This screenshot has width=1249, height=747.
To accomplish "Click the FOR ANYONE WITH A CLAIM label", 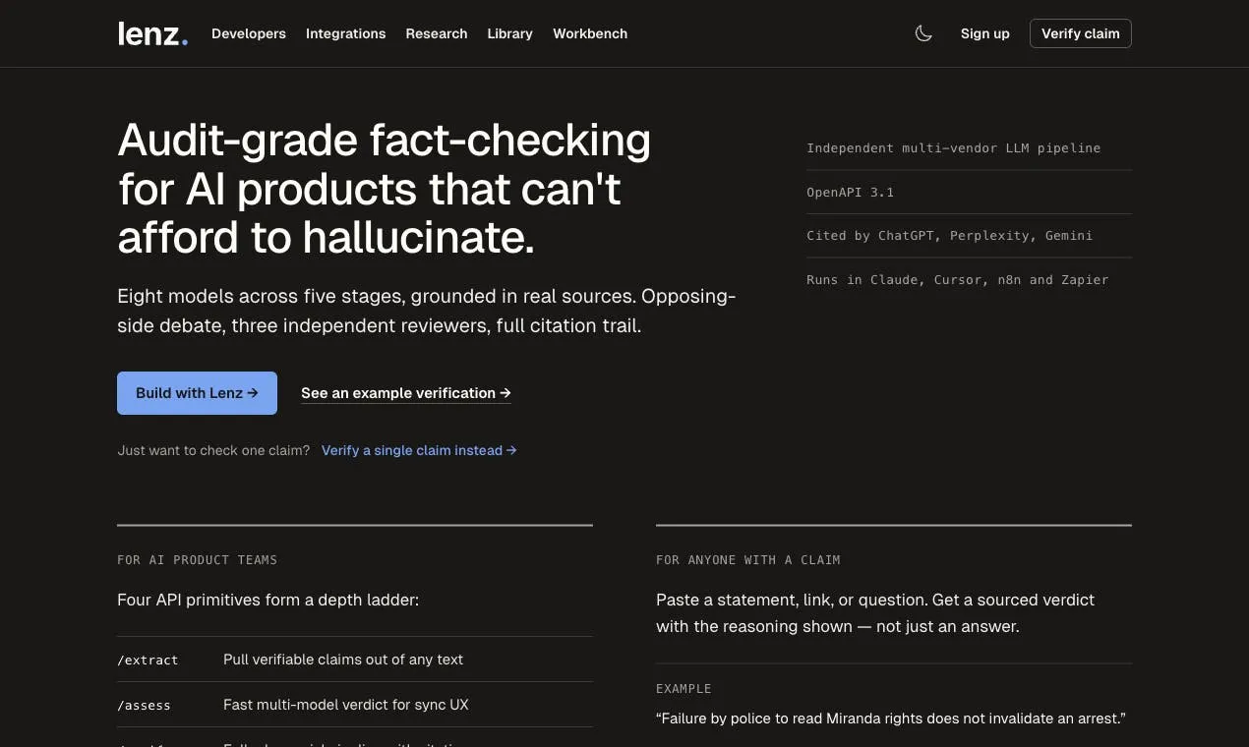I will [x=747, y=560].
